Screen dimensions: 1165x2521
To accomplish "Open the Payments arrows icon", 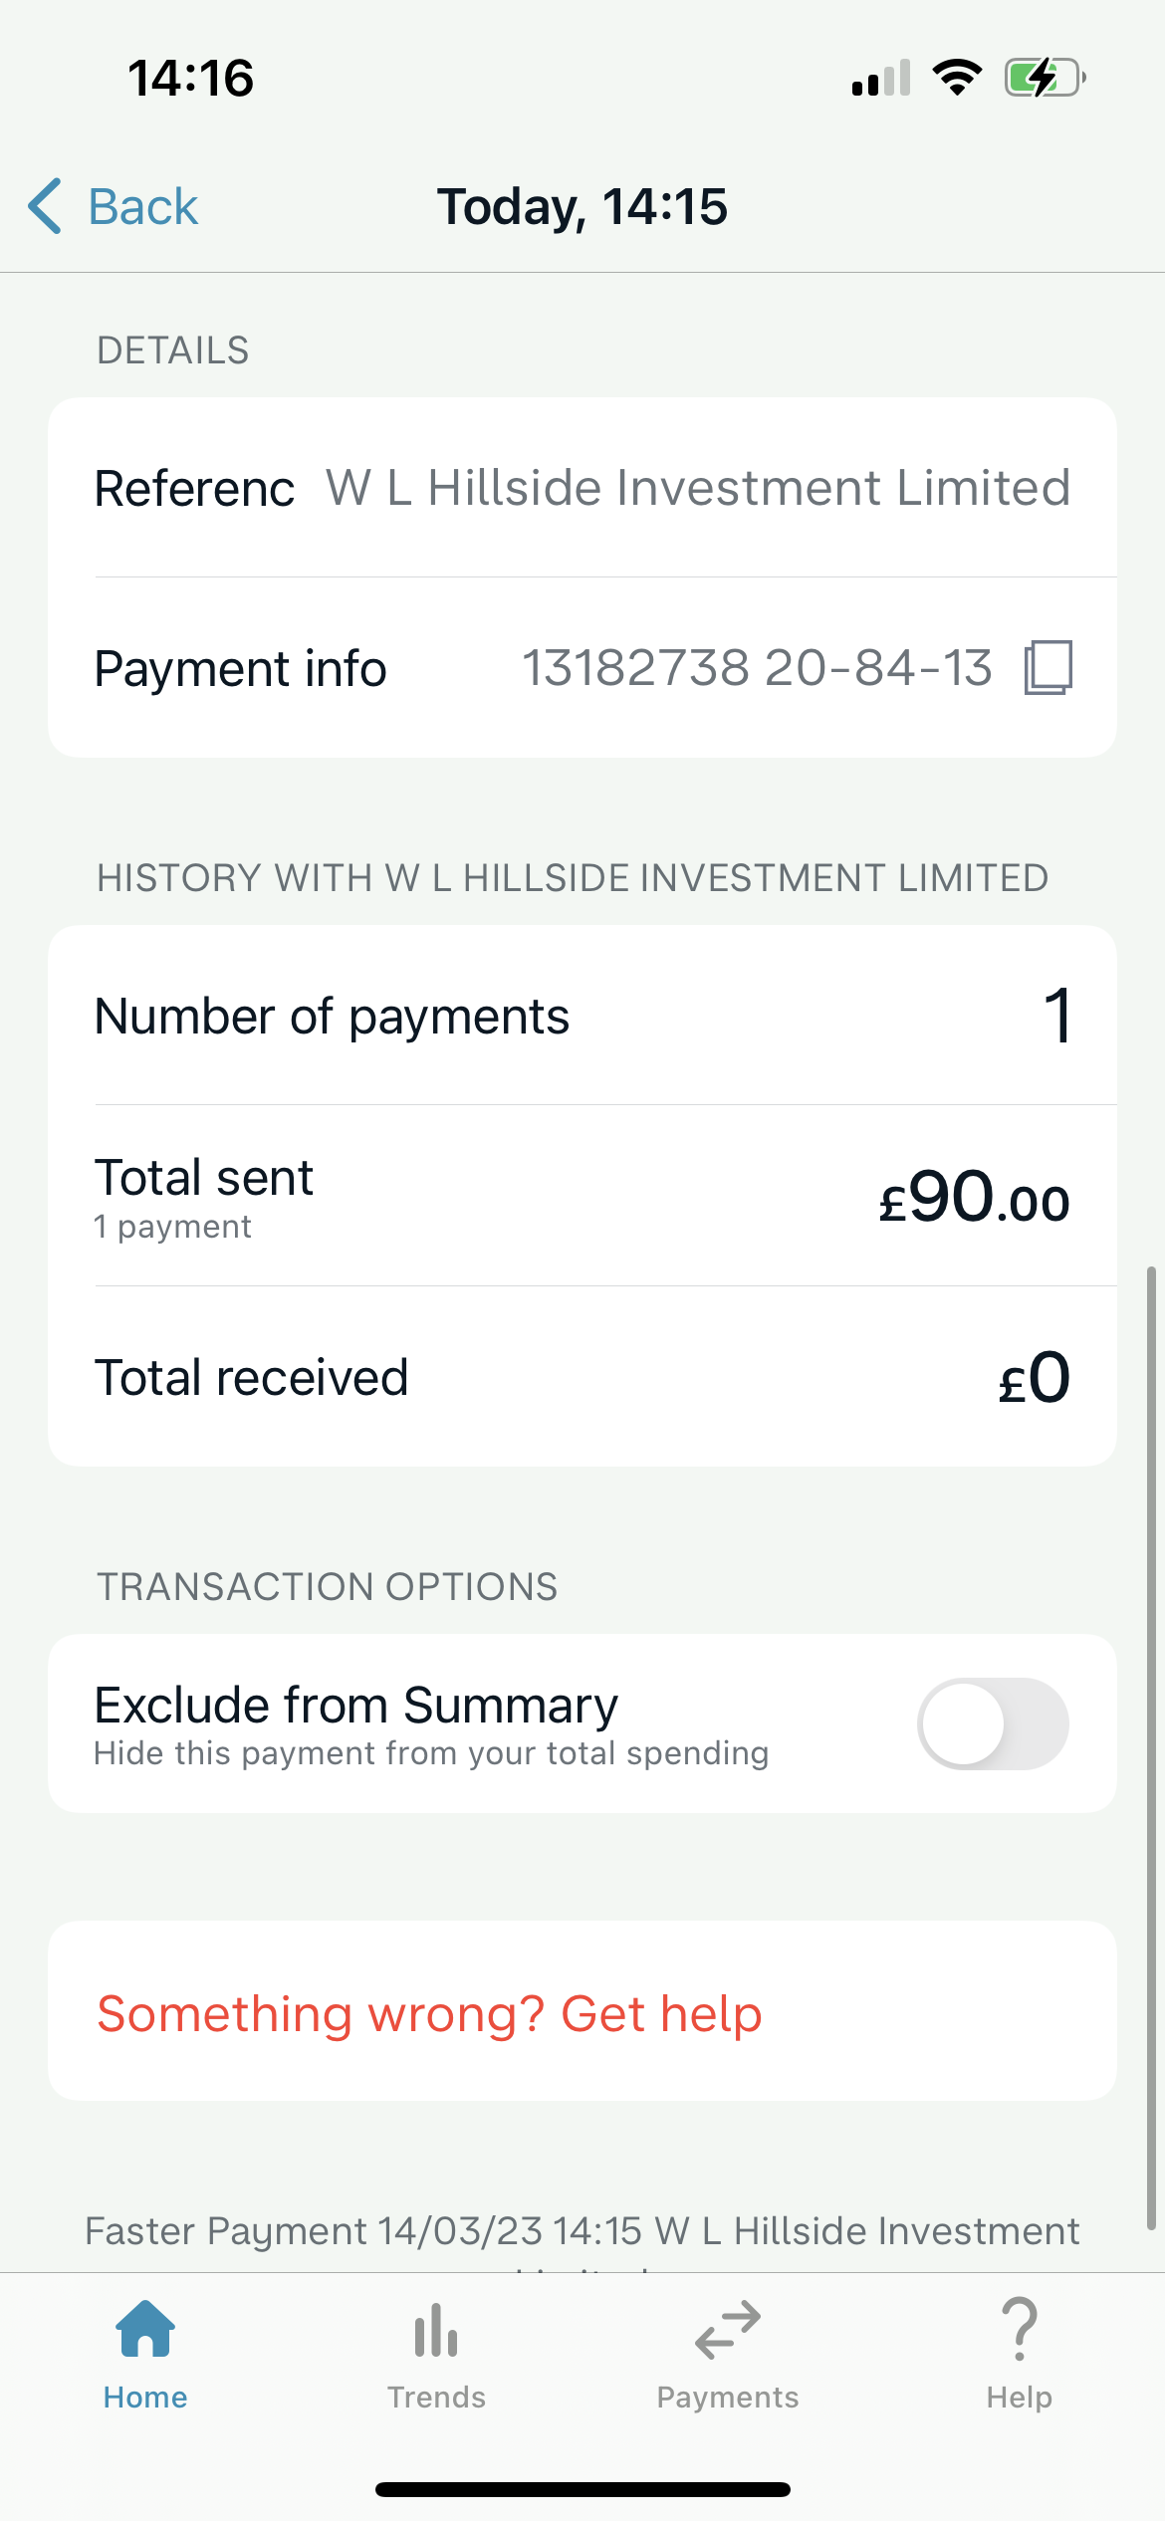I will (728, 2330).
